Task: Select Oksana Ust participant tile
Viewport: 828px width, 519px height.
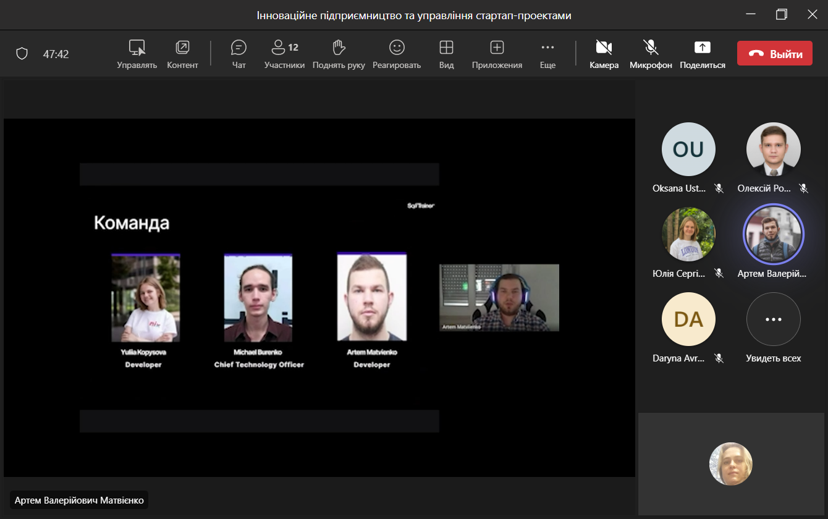Action: pos(688,150)
